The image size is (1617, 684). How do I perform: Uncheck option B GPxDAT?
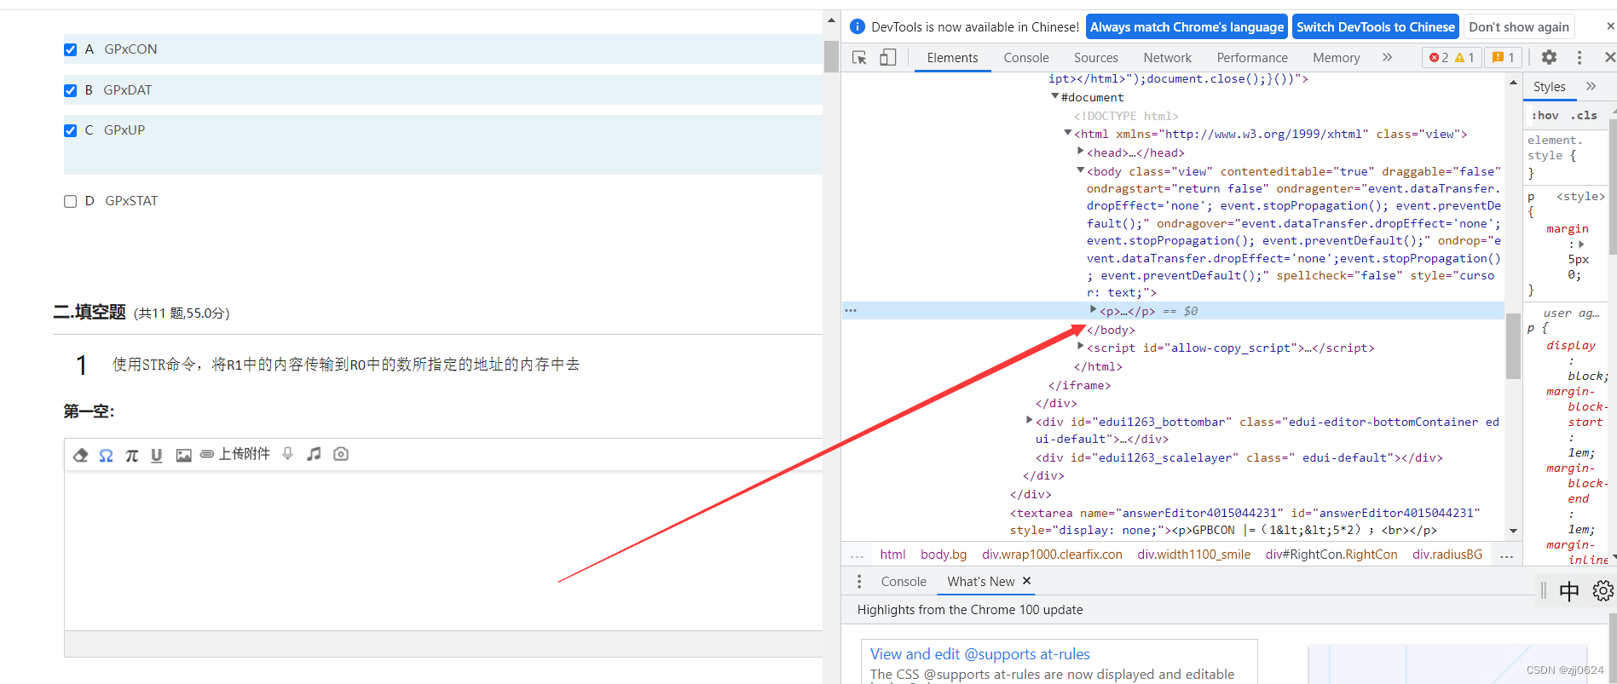tap(71, 90)
